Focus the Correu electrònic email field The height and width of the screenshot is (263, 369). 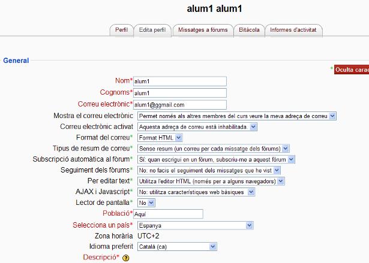(x=180, y=105)
